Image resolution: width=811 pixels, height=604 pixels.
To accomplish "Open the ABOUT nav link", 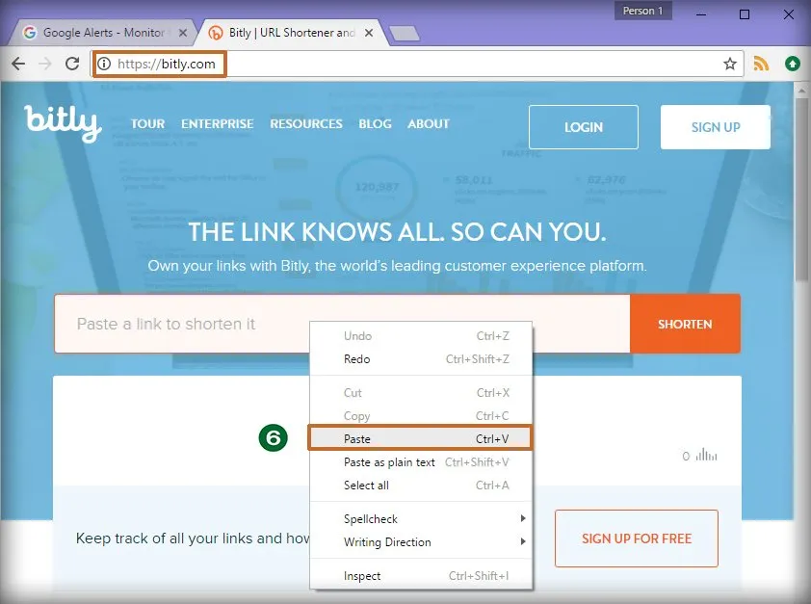I will (x=429, y=124).
